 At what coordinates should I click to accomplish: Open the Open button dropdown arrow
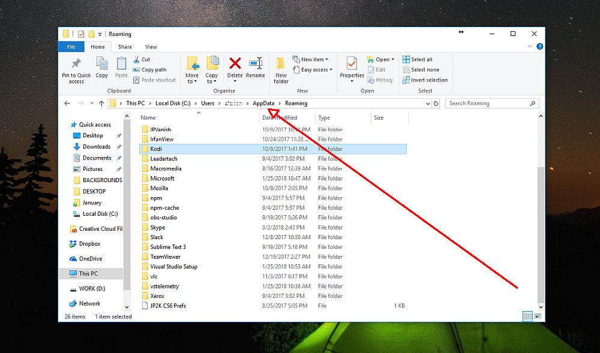[392, 59]
